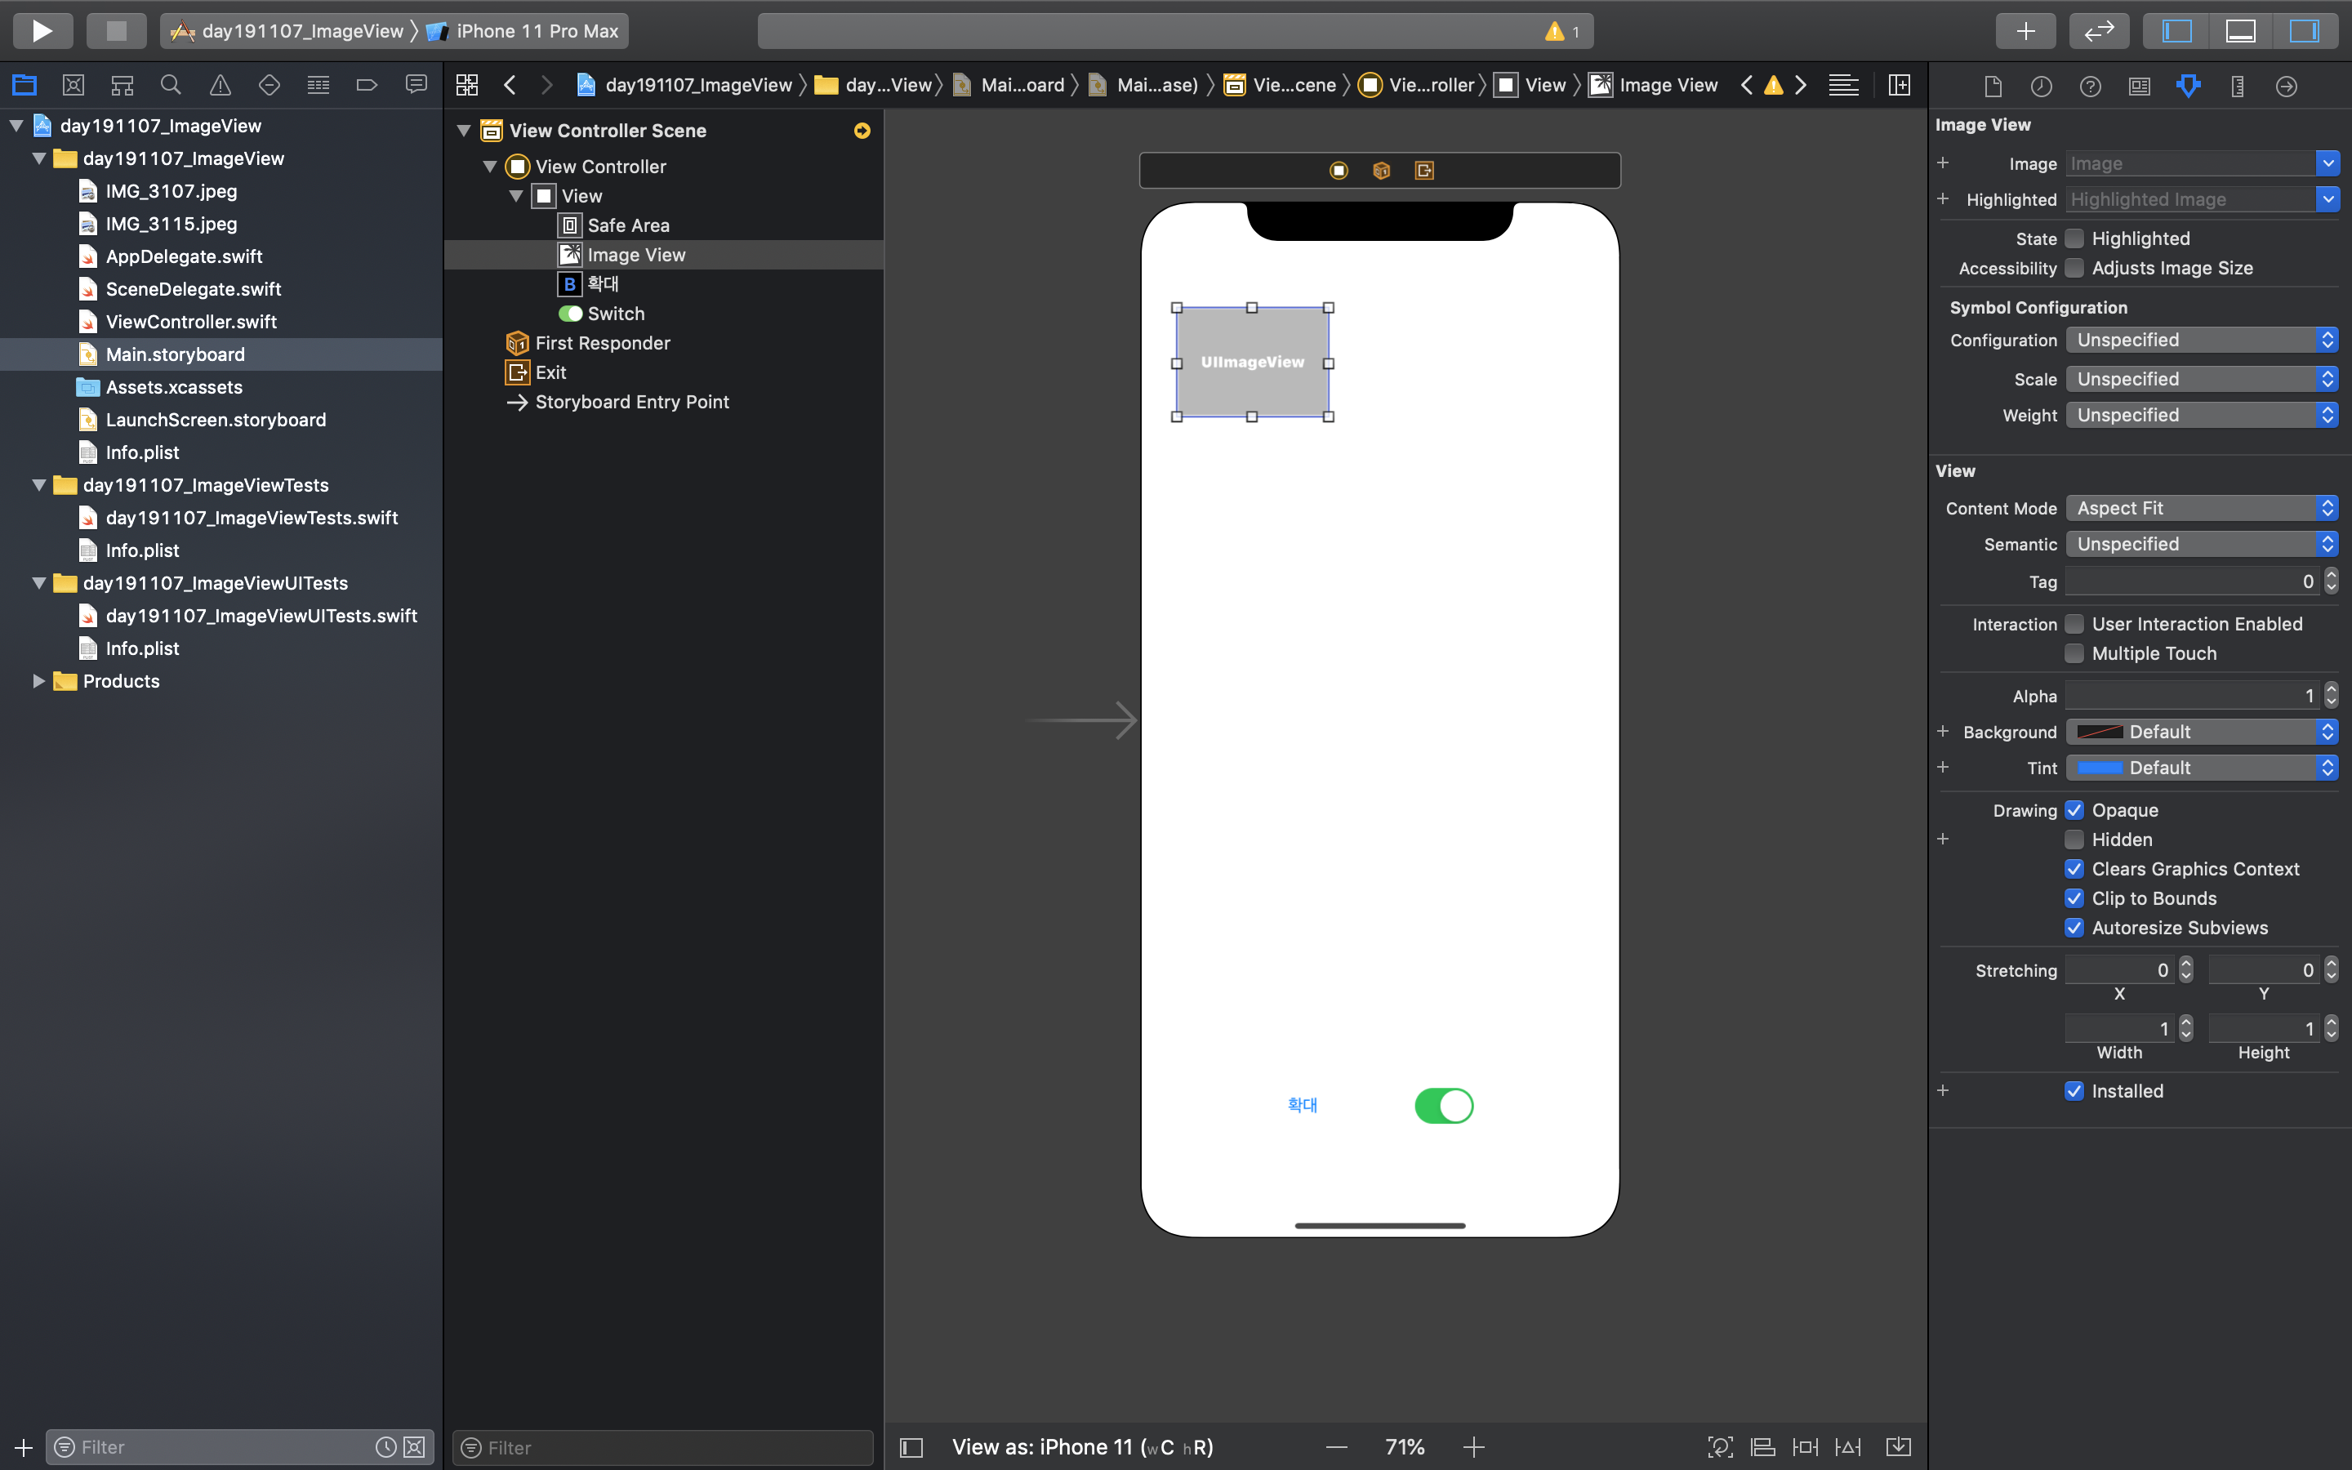Toggle the green switch on the canvas

point(1443,1106)
